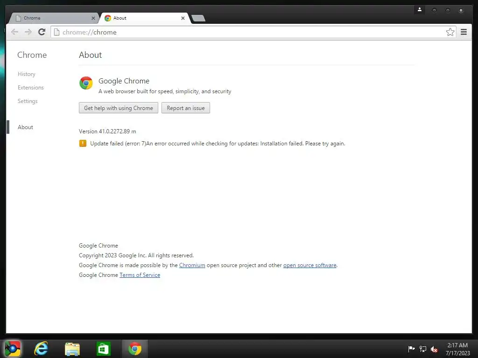The image size is (478, 358).
Task: Select the About tab
Action: [145, 18]
